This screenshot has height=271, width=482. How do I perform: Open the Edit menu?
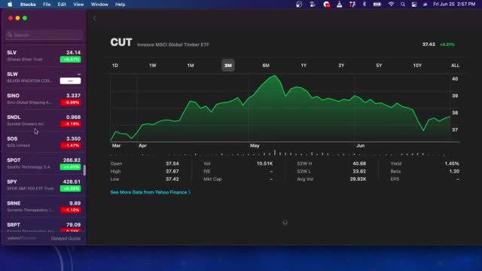[x=62, y=5]
